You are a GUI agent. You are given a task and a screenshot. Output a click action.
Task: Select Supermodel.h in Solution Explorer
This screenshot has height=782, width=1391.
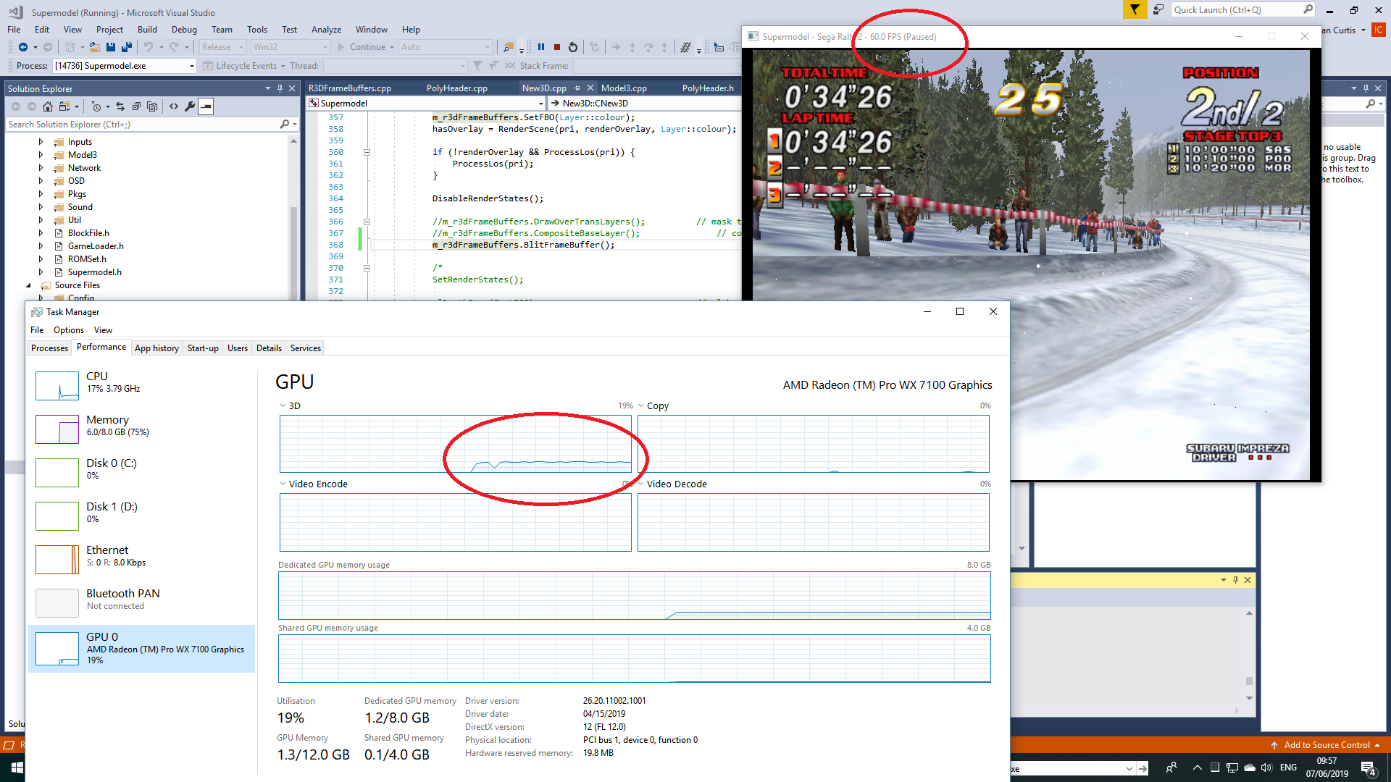pyautogui.click(x=94, y=272)
